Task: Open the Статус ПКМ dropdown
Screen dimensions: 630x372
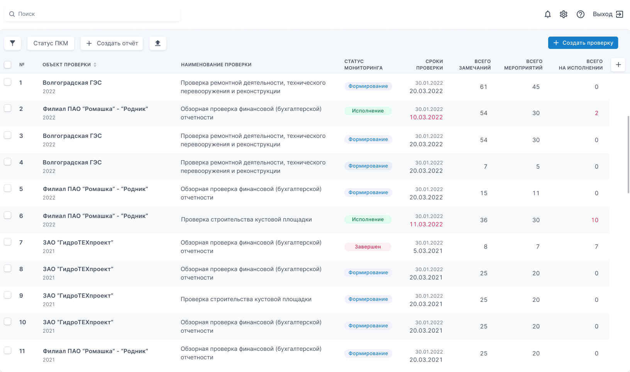Action: (51, 43)
